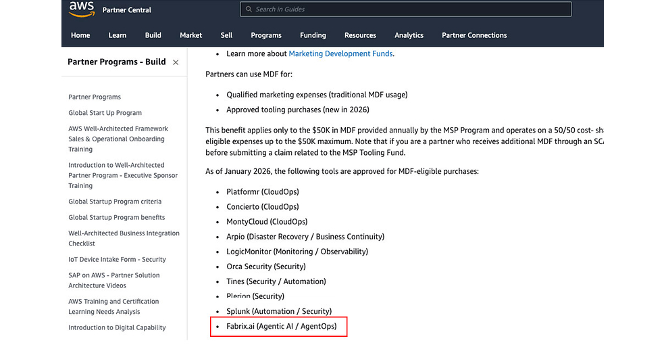Open the Resources menu
The height and width of the screenshot is (349, 666).
coord(360,35)
